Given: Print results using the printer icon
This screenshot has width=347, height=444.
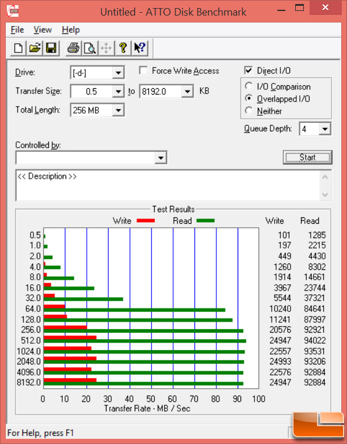Looking at the screenshot, I should [74, 48].
